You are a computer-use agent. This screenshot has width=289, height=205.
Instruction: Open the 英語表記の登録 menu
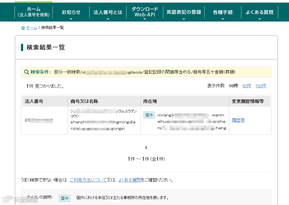[184, 12]
